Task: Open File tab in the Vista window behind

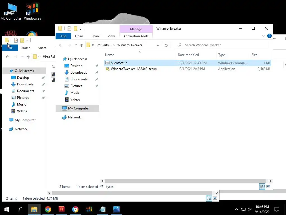Action: click(x=10, y=48)
